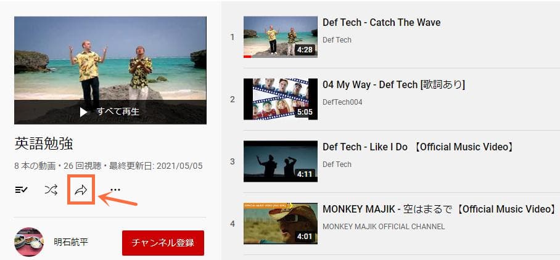Open the 明石航平 channel avatar
Image resolution: width=560 pixels, height=260 pixels.
(x=29, y=242)
